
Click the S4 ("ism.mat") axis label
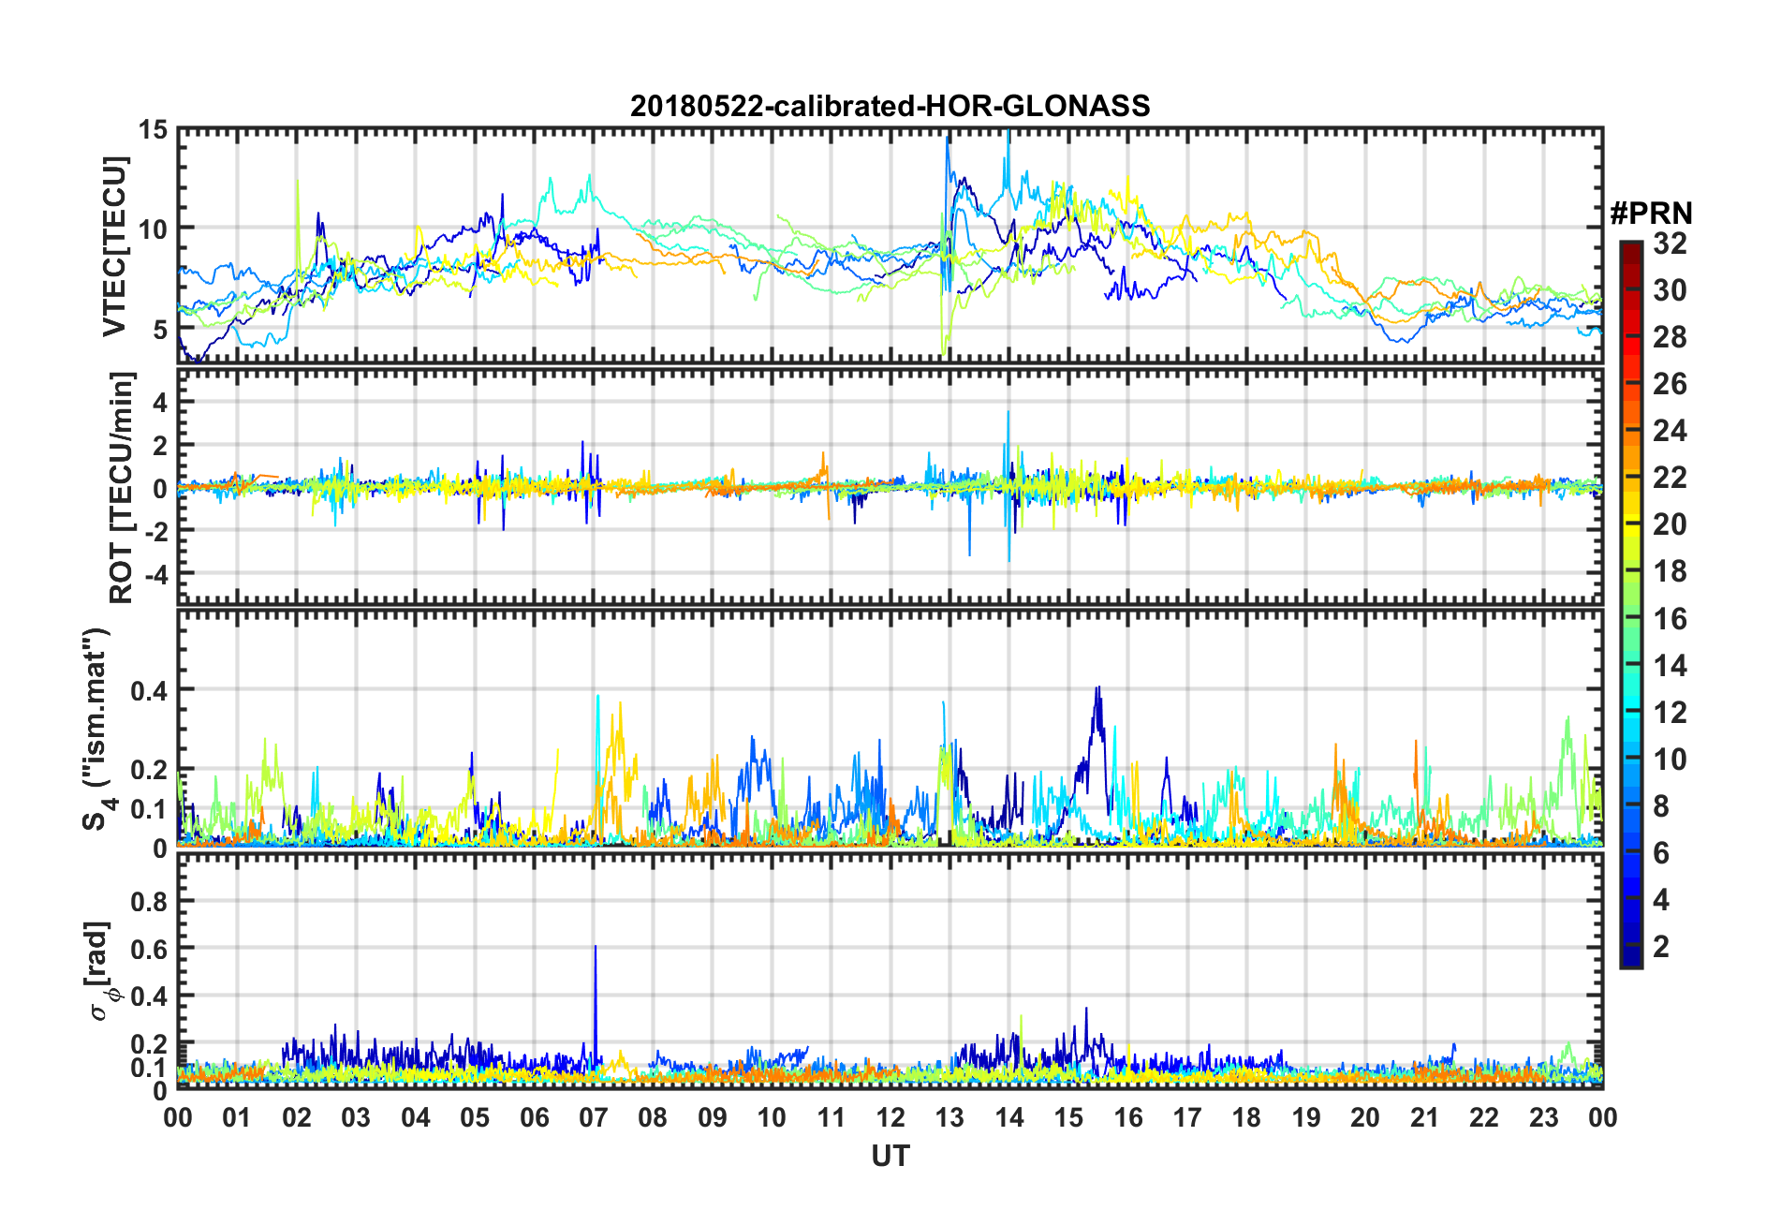(96, 729)
